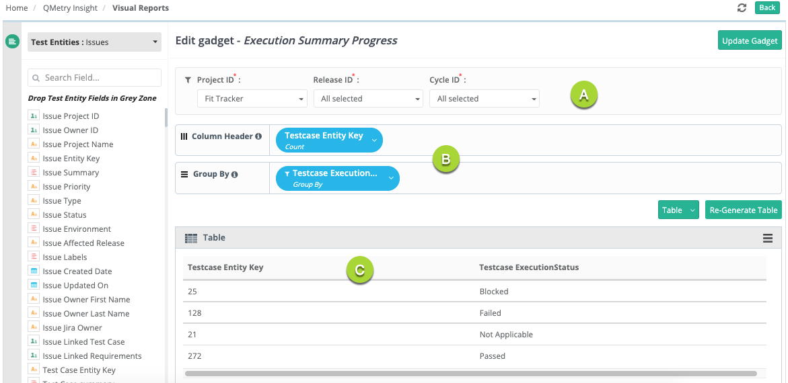Click the Group By info icon
Screen dimensions: 788x383
235,174
